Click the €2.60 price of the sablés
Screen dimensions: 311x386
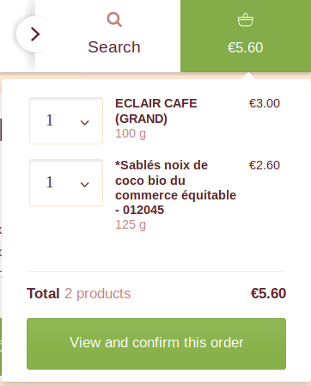265,165
